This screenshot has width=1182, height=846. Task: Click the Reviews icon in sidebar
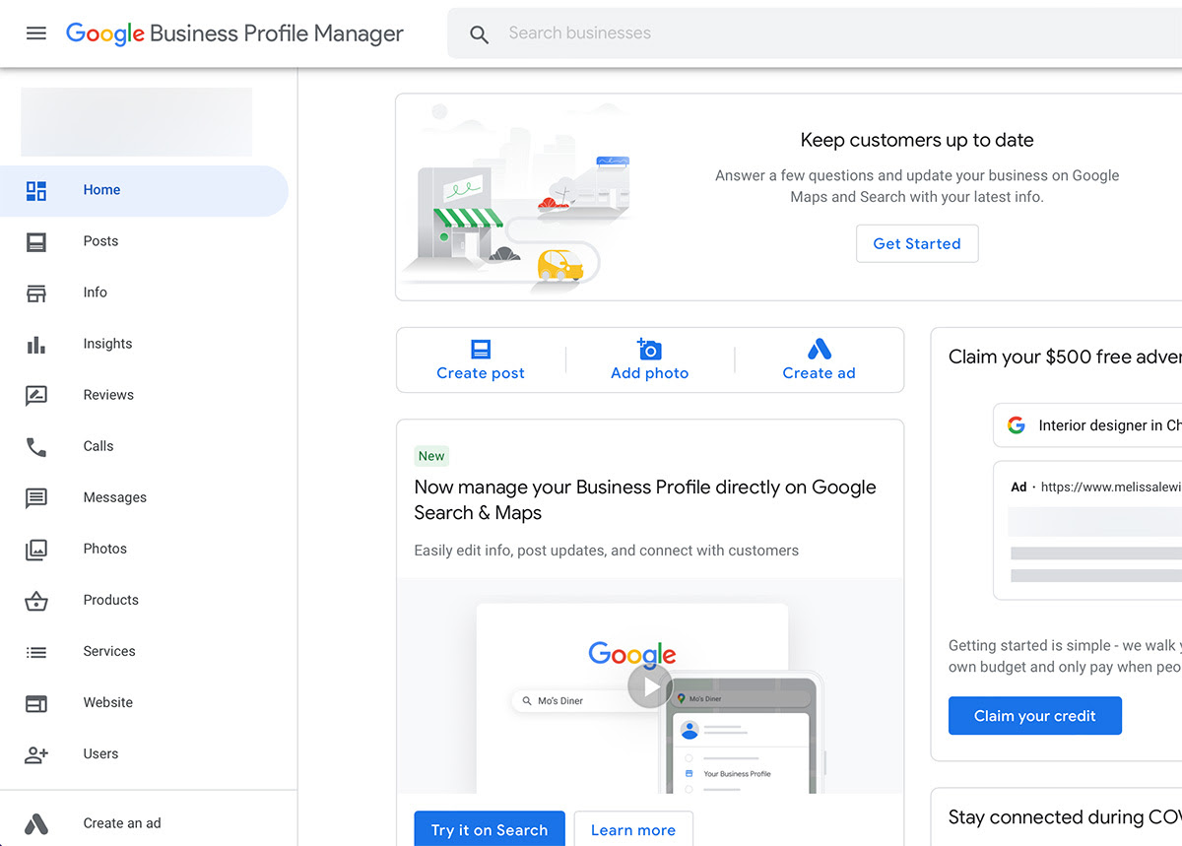pyautogui.click(x=36, y=395)
